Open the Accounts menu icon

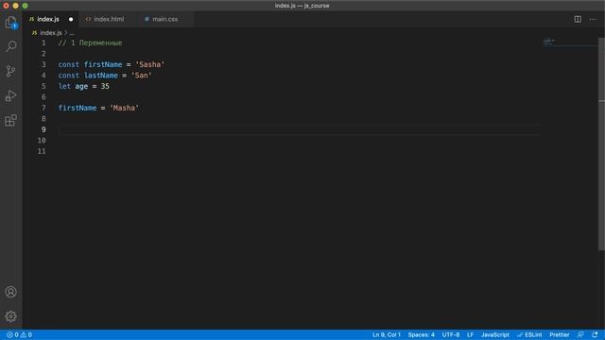[x=10, y=292]
